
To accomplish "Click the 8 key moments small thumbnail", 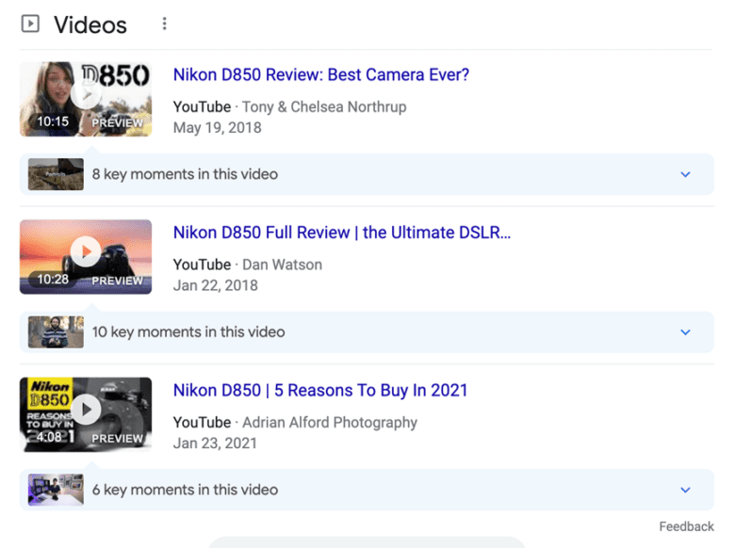I will coord(56,174).
